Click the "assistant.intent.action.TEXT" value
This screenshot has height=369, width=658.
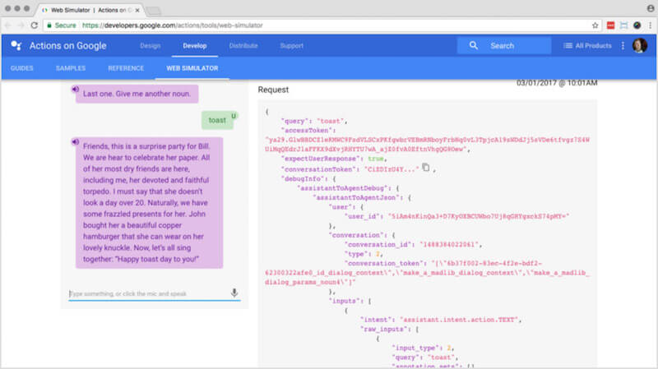[x=459, y=320]
